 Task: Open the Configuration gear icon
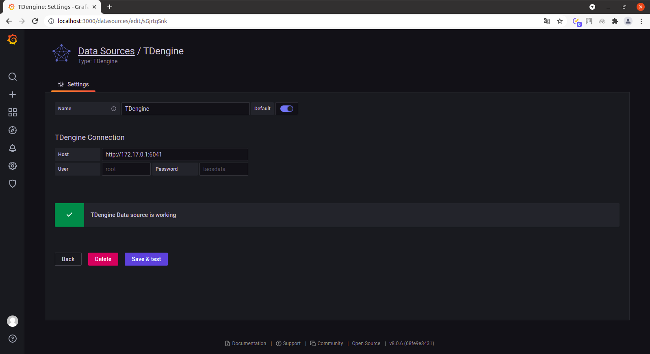tap(13, 166)
